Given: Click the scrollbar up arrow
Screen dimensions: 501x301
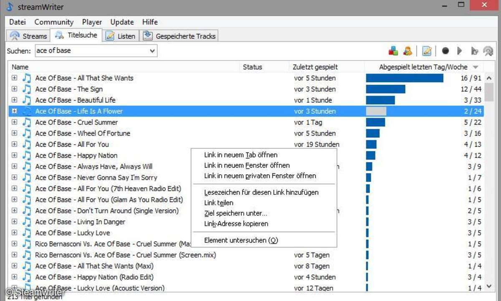Looking at the screenshot, I should 489,78.
